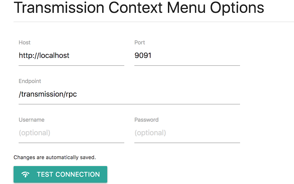Click the Host field label
The height and width of the screenshot is (184, 294).
(x=25, y=43)
